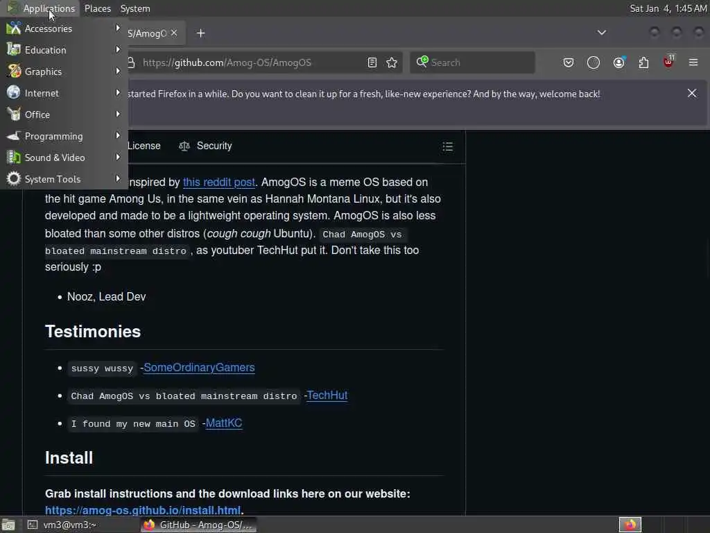The width and height of the screenshot is (710, 533).
Task: Open the TechHut testimonial link
Action: tap(327, 395)
